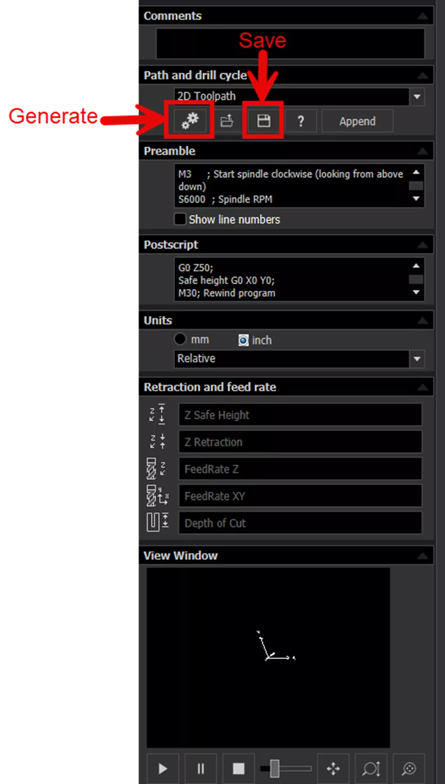Click the Postscript scroll up arrow
445x784 pixels.
416,266
